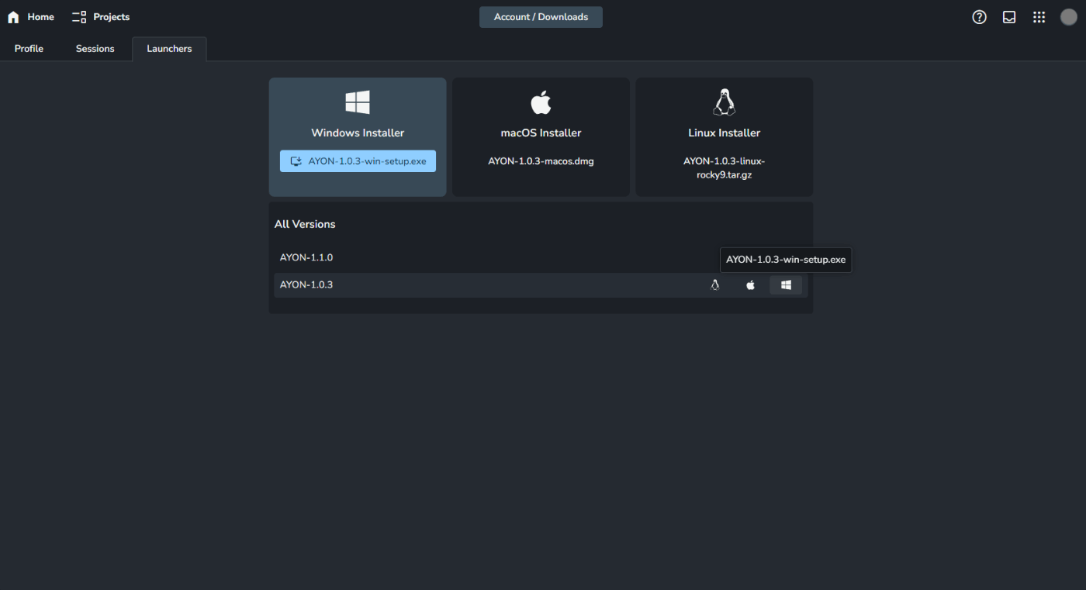
Task: Open the inbox tray icon
Action: pyautogui.click(x=1009, y=17)
